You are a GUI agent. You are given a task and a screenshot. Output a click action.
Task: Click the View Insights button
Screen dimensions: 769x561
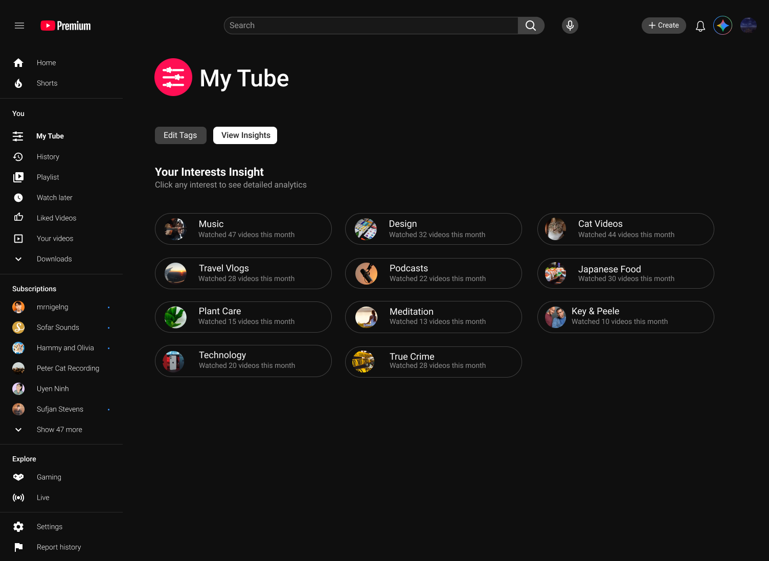245,135
